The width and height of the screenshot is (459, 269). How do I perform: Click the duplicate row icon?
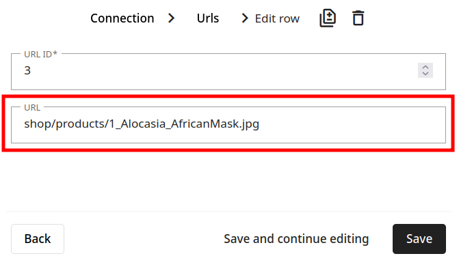(328, 18)
